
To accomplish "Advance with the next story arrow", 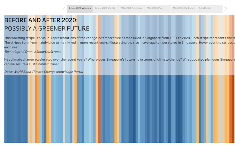I will coord(225,9).
